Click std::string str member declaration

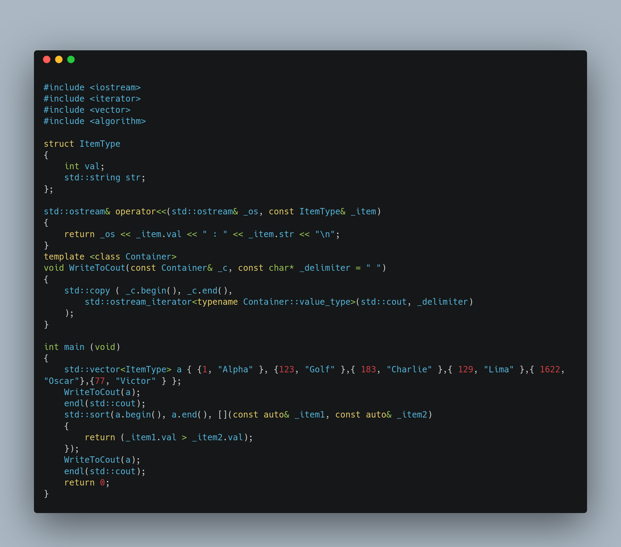tap(105, 178)
